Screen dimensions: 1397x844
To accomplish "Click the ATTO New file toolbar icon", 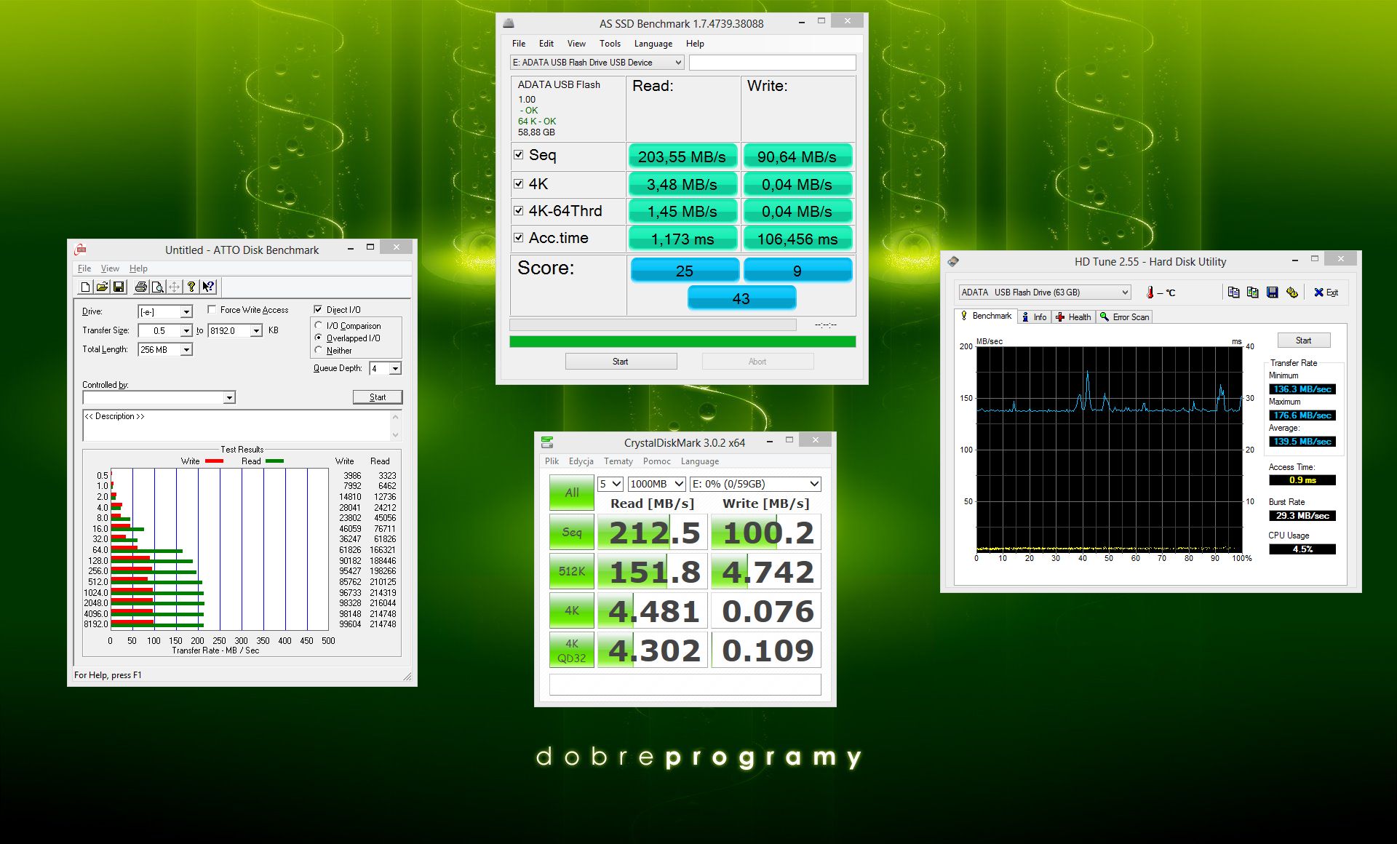I will 85,287.
